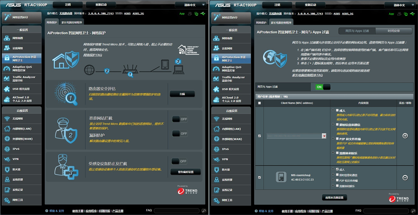Open 无线网络 settings on the 网络保护 page sidebar
The width and height of the screenshot is (418, 215).
[x=22, y=118]
